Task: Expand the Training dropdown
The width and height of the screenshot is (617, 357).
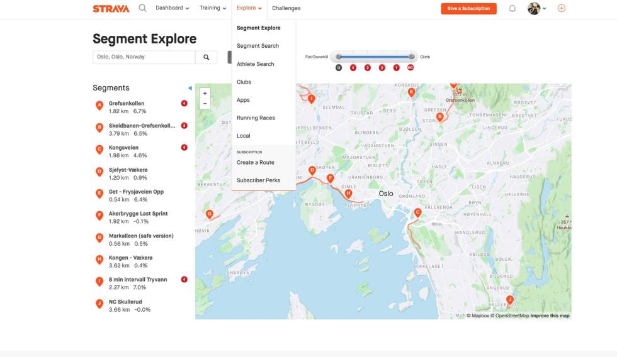Action: point(213,8)
